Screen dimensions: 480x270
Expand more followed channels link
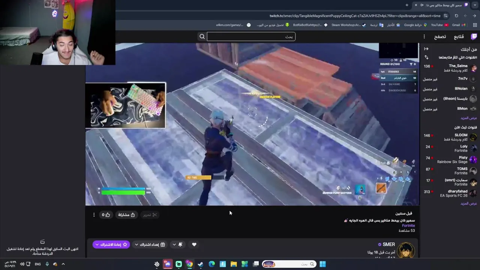pos(468,118)
